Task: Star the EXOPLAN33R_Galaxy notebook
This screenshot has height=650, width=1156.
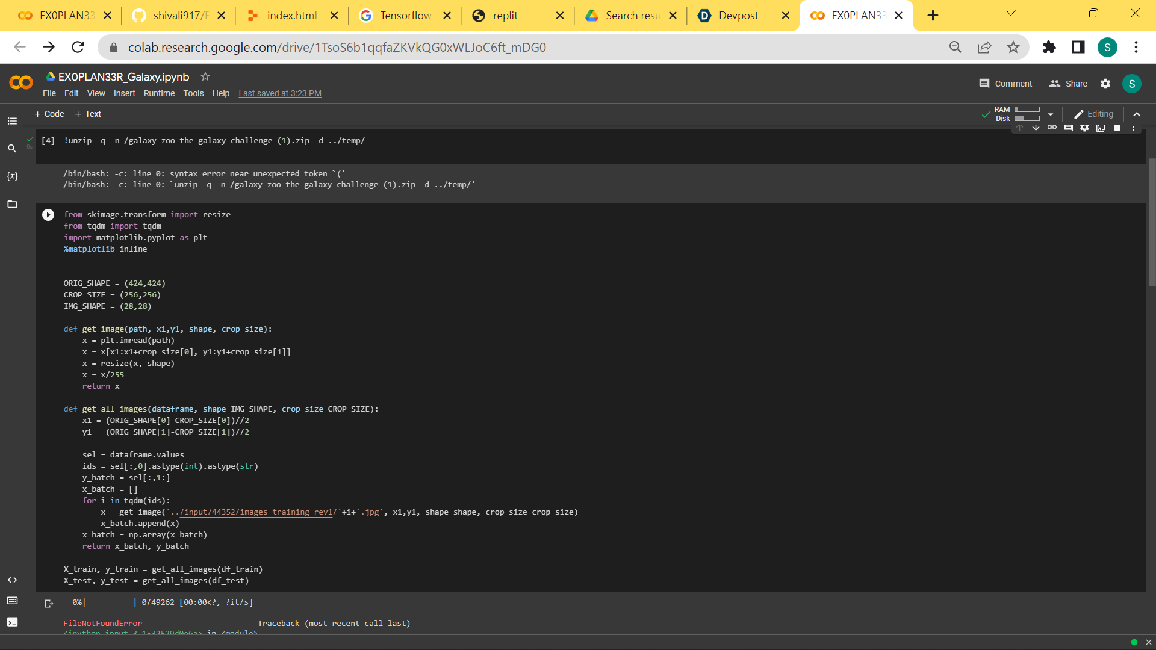Action: click(x=205, y=76)
